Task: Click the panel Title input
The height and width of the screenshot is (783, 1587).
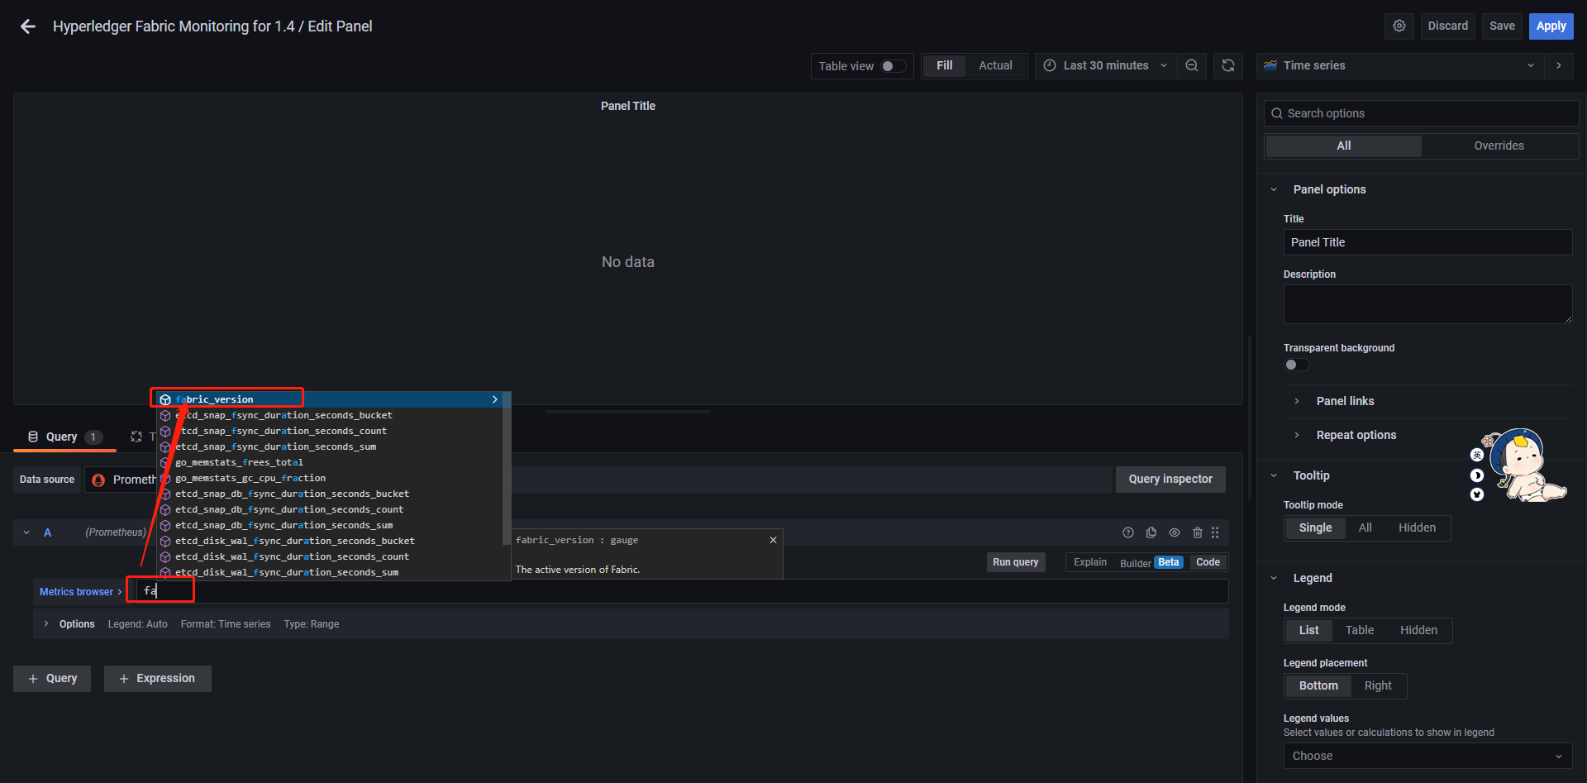Action: (x=1427, y=242)
